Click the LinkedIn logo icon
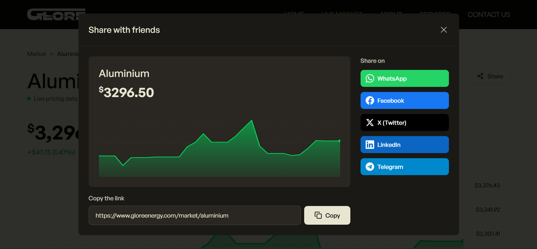The image size is (537, 249). pos(370,145)
